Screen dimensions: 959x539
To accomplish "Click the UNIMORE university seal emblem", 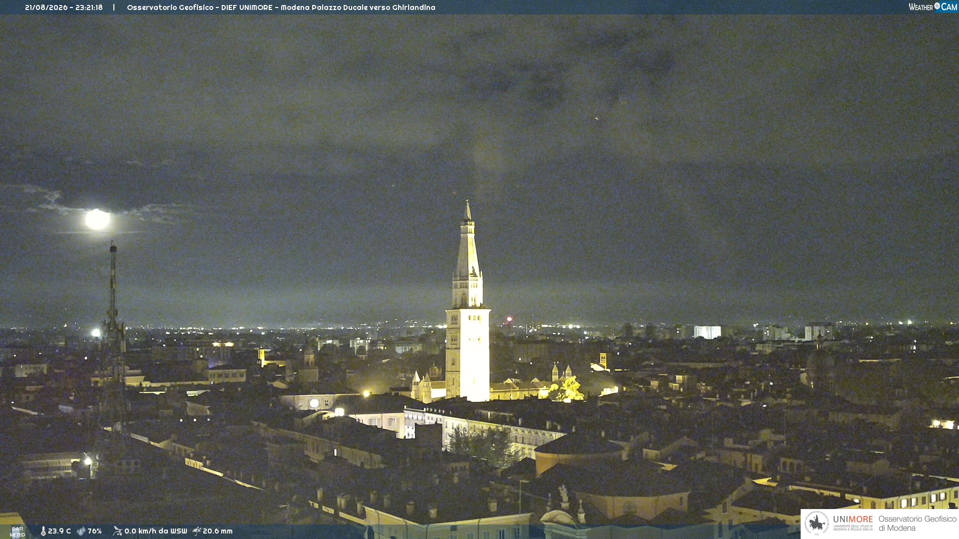I will (817, 523).
